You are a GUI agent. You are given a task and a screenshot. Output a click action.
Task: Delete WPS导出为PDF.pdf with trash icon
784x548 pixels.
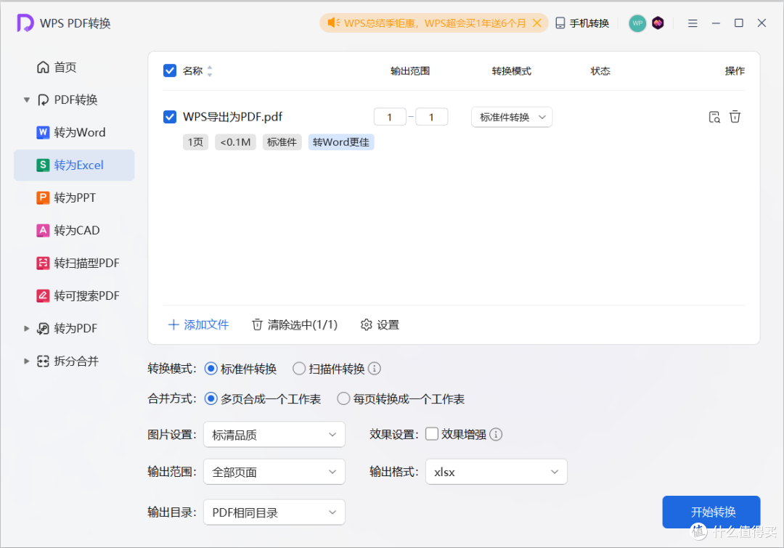click(735, 117)
